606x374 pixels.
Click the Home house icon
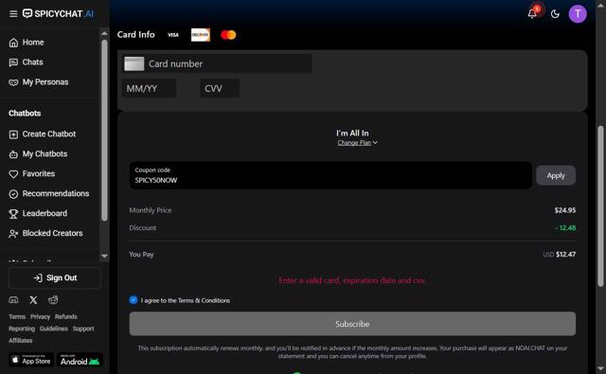coord(13,43)
